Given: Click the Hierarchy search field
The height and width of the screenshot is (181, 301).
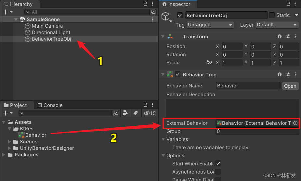Looking at the screenshot, I should point(87,12).
